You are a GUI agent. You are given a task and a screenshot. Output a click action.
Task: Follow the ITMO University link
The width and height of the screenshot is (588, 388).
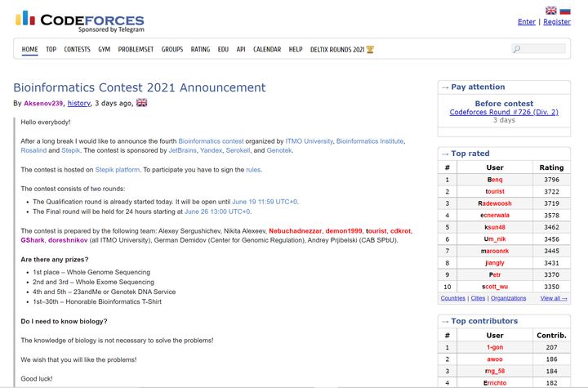click(309, 141)
